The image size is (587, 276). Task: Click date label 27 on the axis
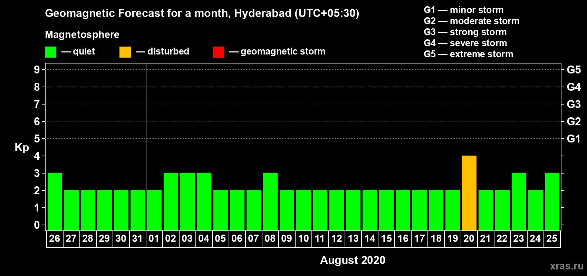71,238
